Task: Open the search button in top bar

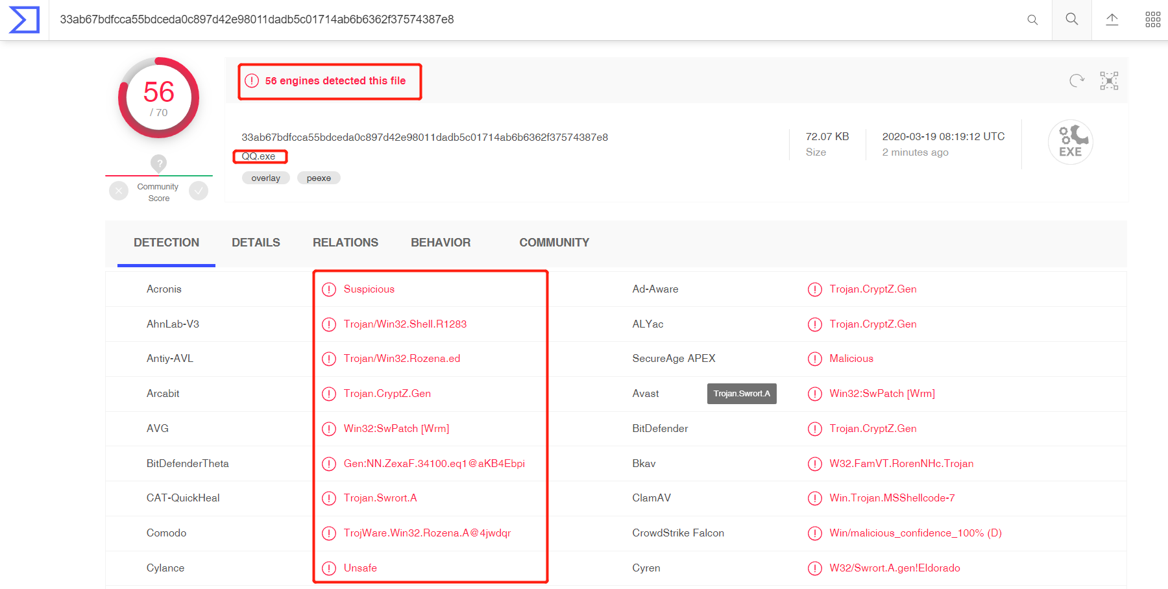Action: [x=1072, y=19]
